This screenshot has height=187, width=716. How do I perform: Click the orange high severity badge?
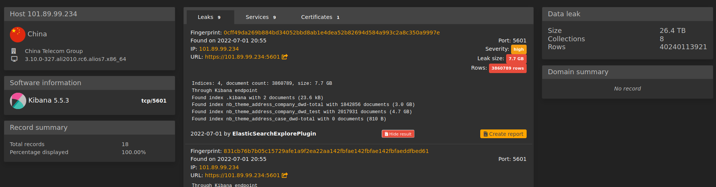tap(519, 49)
